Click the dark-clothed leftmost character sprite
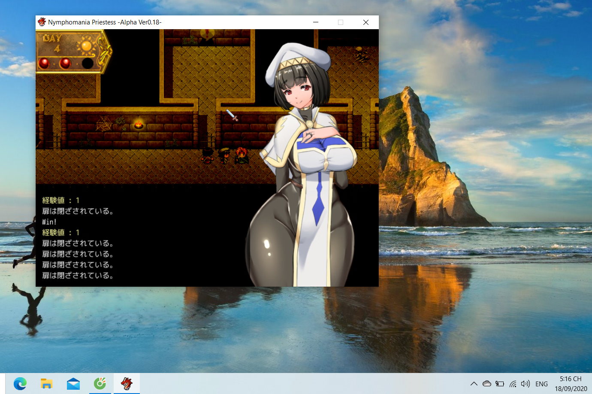 (208, 156)
